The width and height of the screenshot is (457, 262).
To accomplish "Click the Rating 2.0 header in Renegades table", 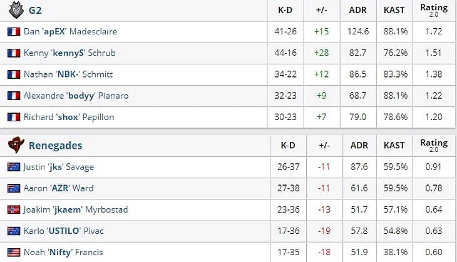I will (434, 146).
